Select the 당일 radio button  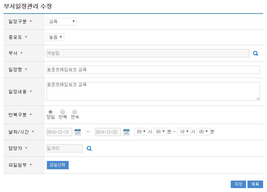coord(50,112)
